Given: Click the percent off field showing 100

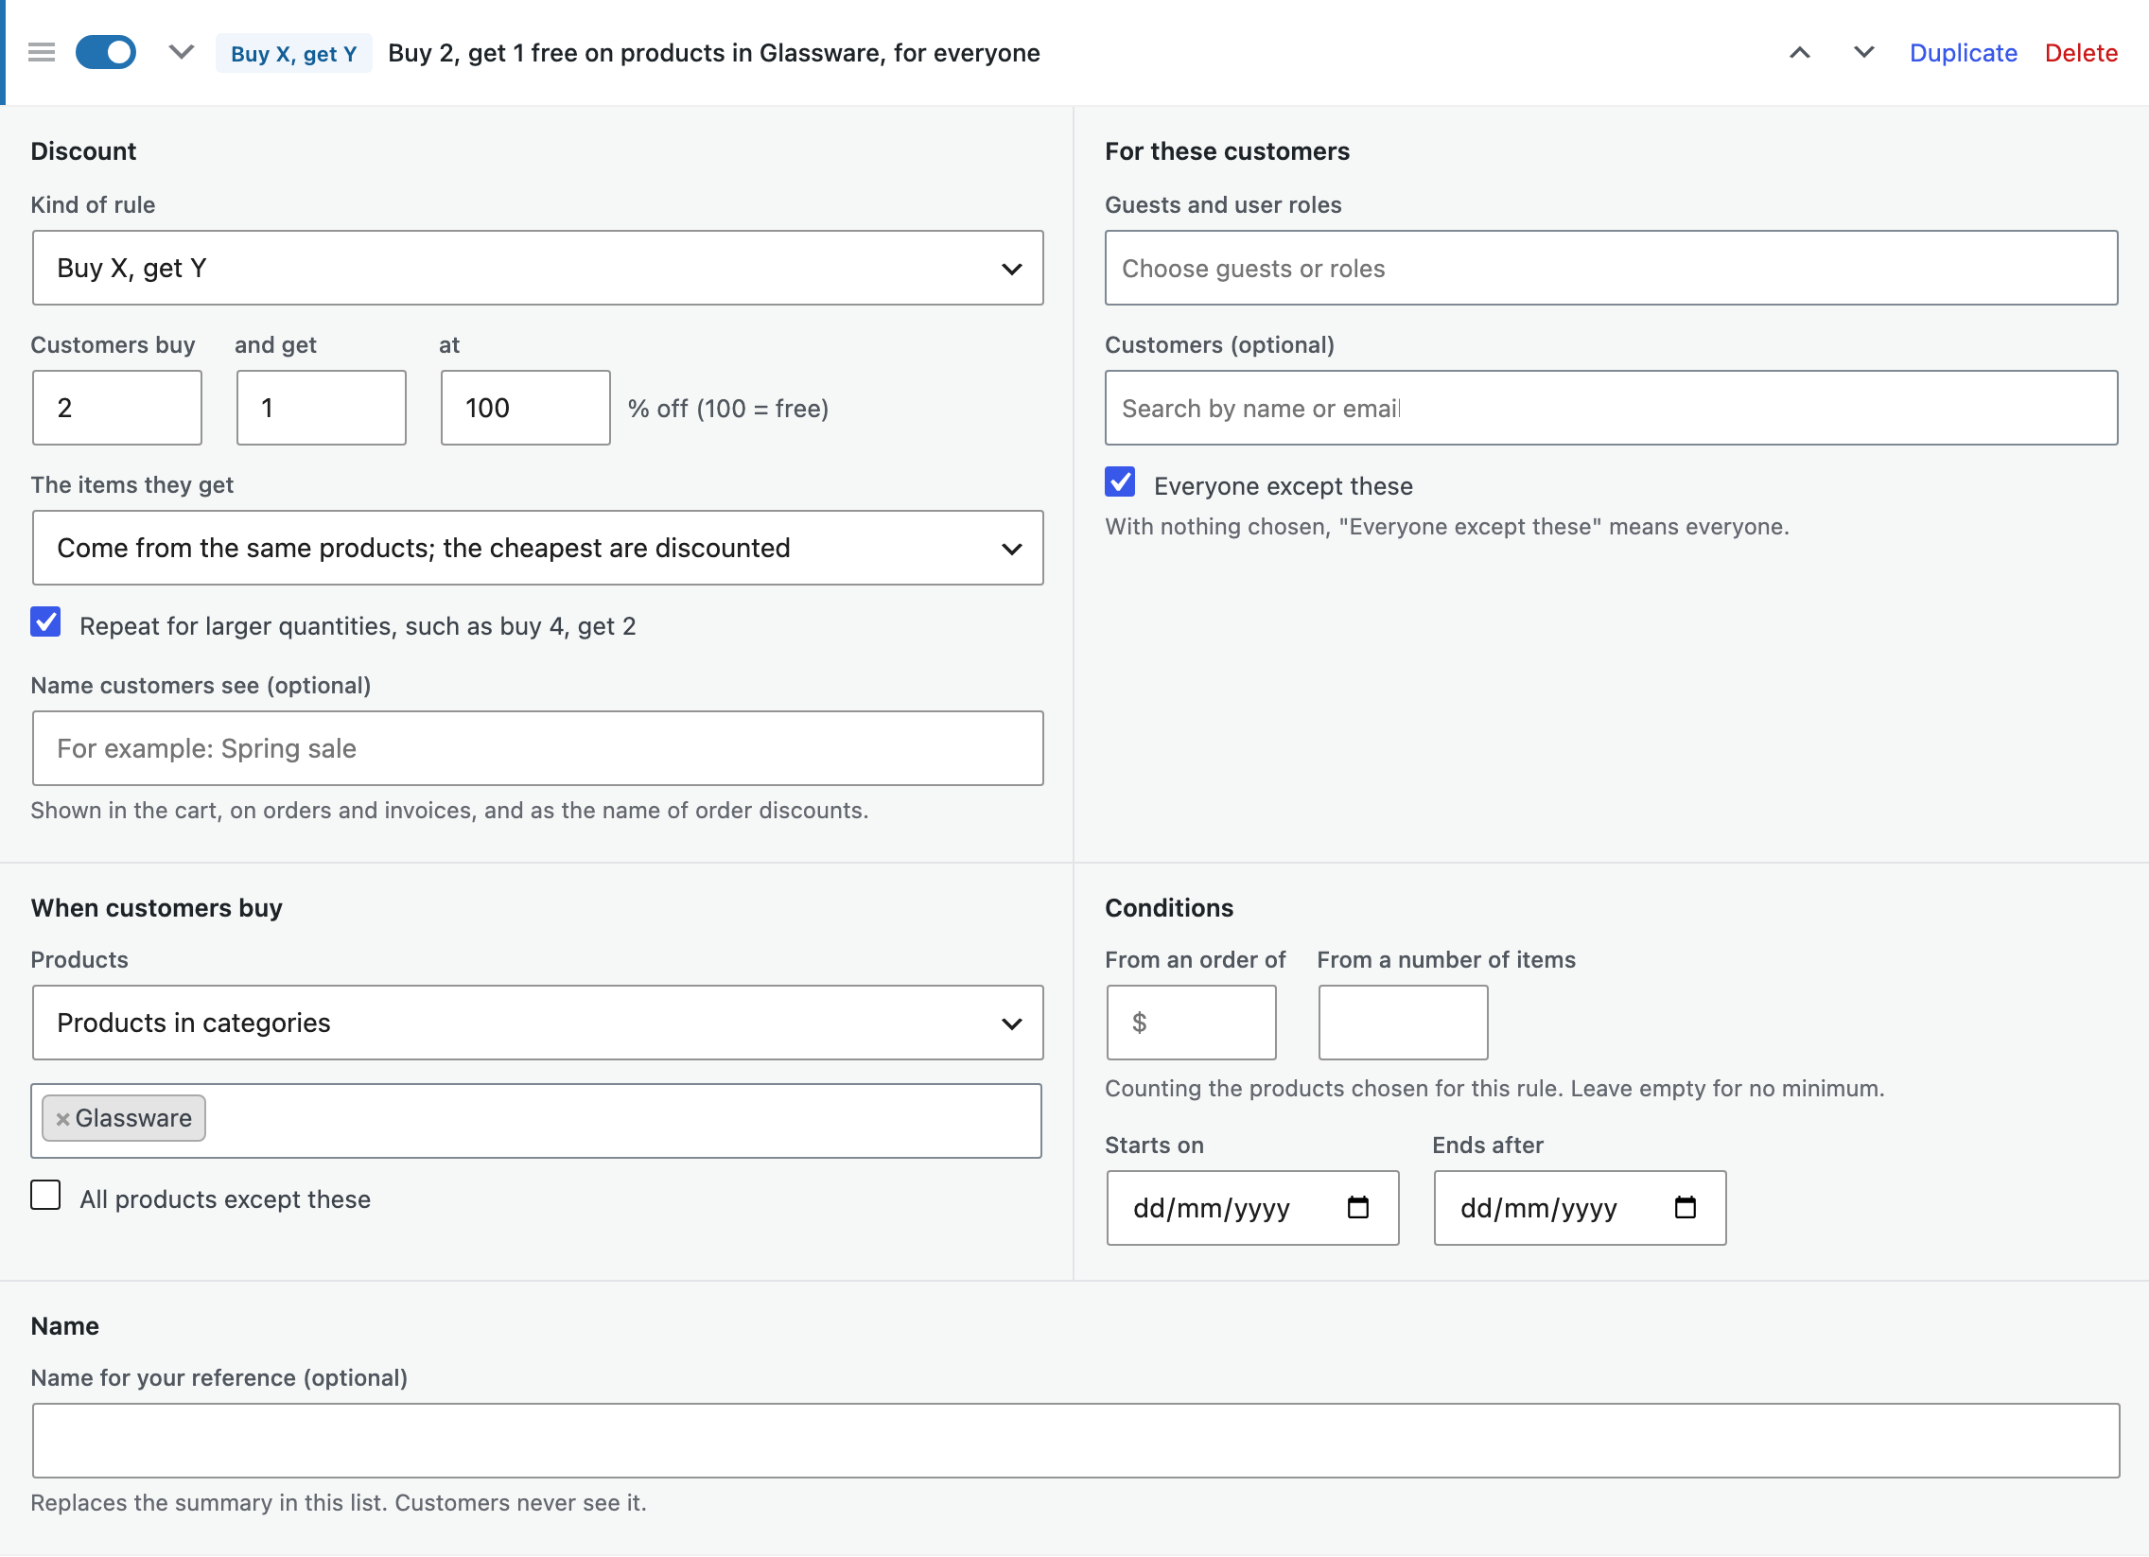Looking at the screenshot, I should point(525,408).
